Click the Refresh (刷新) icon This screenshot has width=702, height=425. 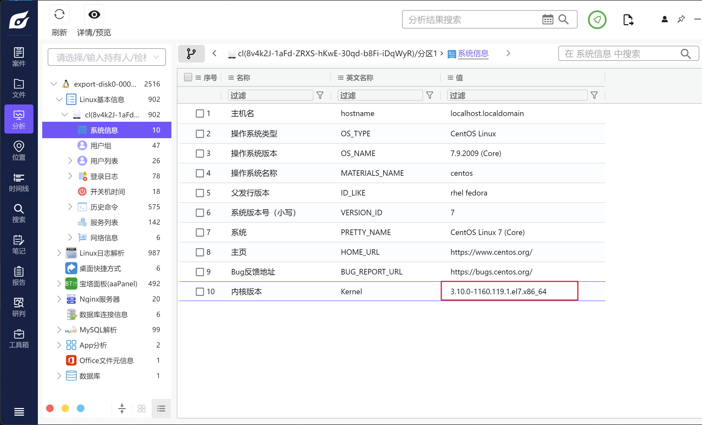(x=59, y=15)
